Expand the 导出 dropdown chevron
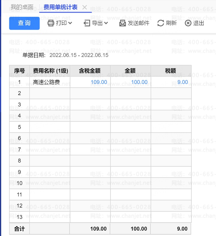Image resolution: width=216 pixels, height=236 pixels. click(106, 23)
